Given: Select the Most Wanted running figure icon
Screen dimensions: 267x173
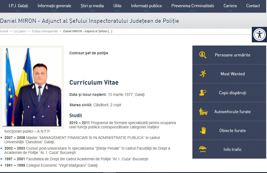Looking at the screenshot, I should coord(202,74).
